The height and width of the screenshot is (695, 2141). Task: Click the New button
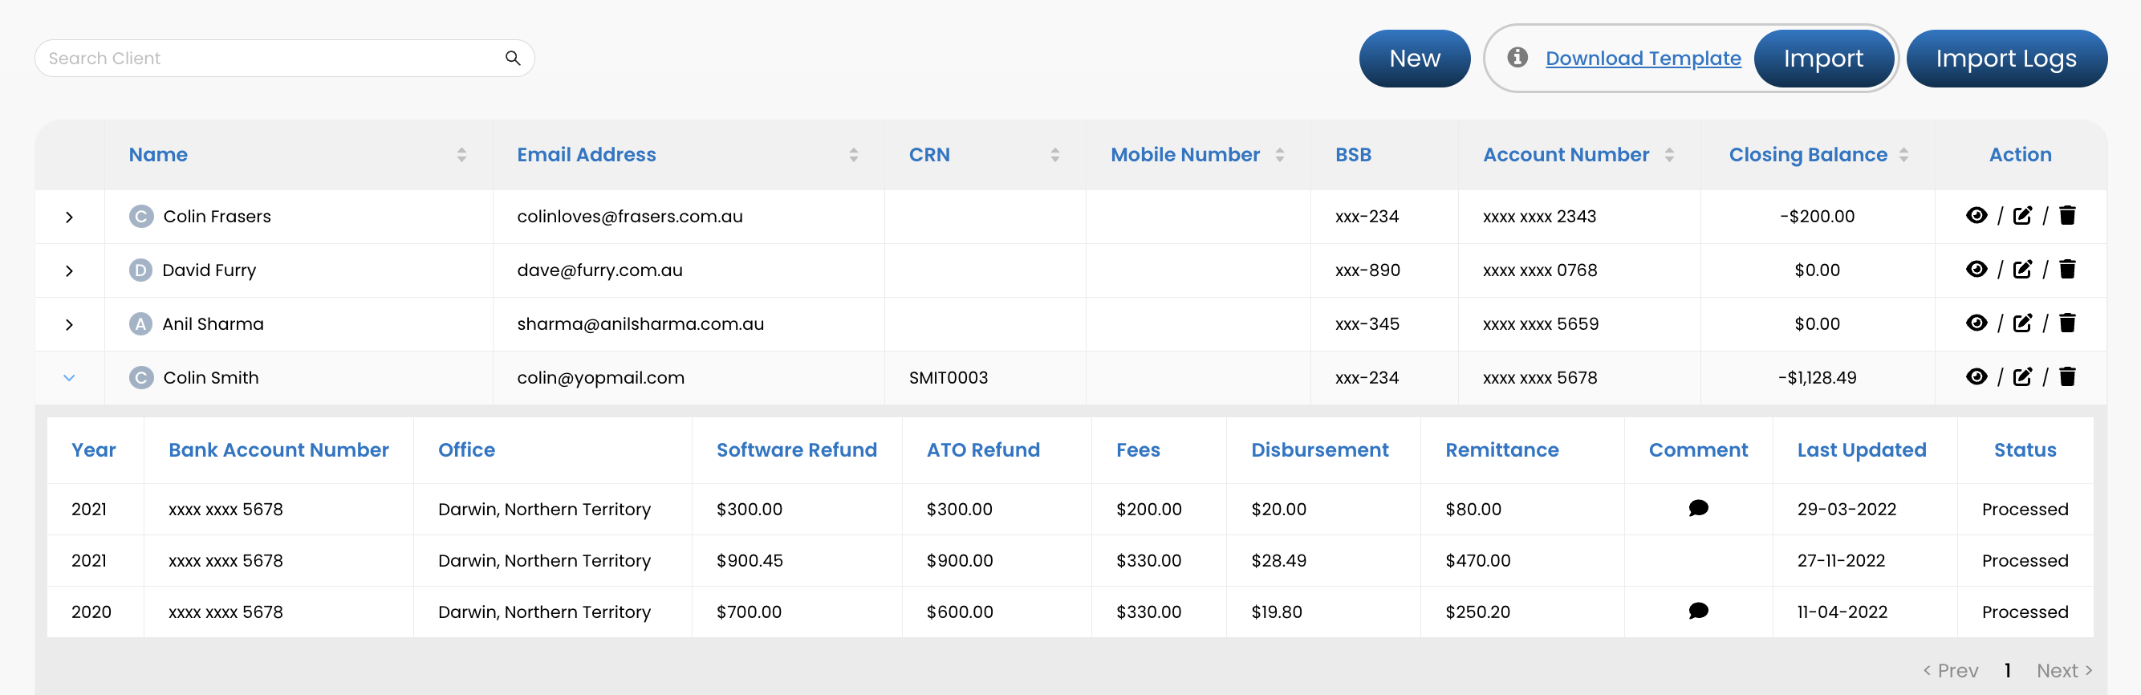pos(1415,59)
